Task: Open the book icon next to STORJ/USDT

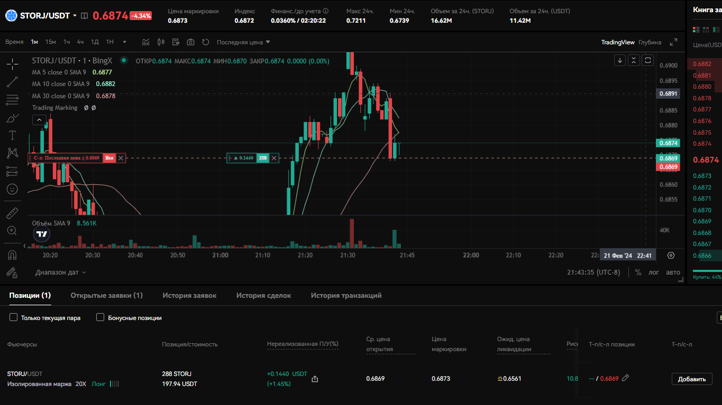Action: point(85,16)
